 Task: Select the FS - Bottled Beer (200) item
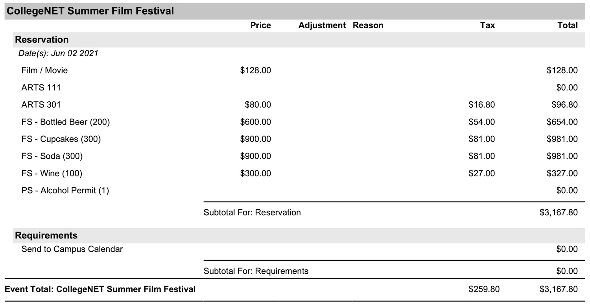click(66, 122)
